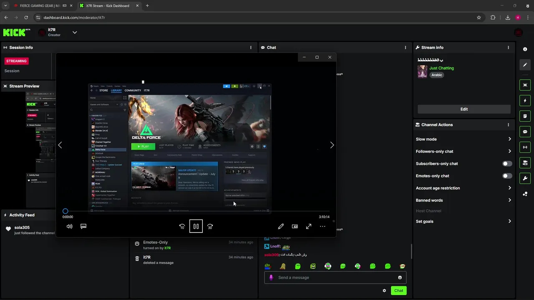Click sola305 in Activity Feed
This screenshot has width=534, height=300.
(x=22, y=227)
